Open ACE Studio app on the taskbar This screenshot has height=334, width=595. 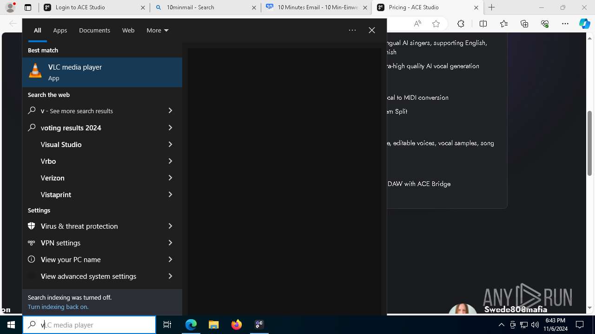pos(259,325)
